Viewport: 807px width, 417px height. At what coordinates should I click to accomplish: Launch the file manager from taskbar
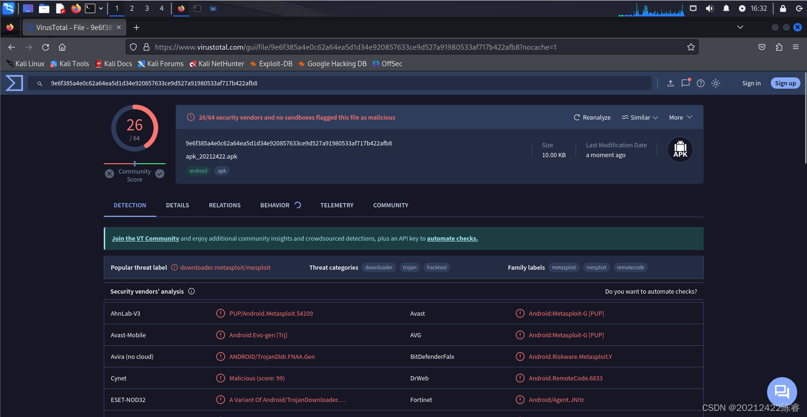[44, 8]
